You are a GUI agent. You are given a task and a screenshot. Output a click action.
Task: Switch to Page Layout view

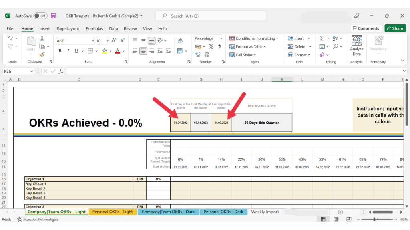[x=336, y=219]
